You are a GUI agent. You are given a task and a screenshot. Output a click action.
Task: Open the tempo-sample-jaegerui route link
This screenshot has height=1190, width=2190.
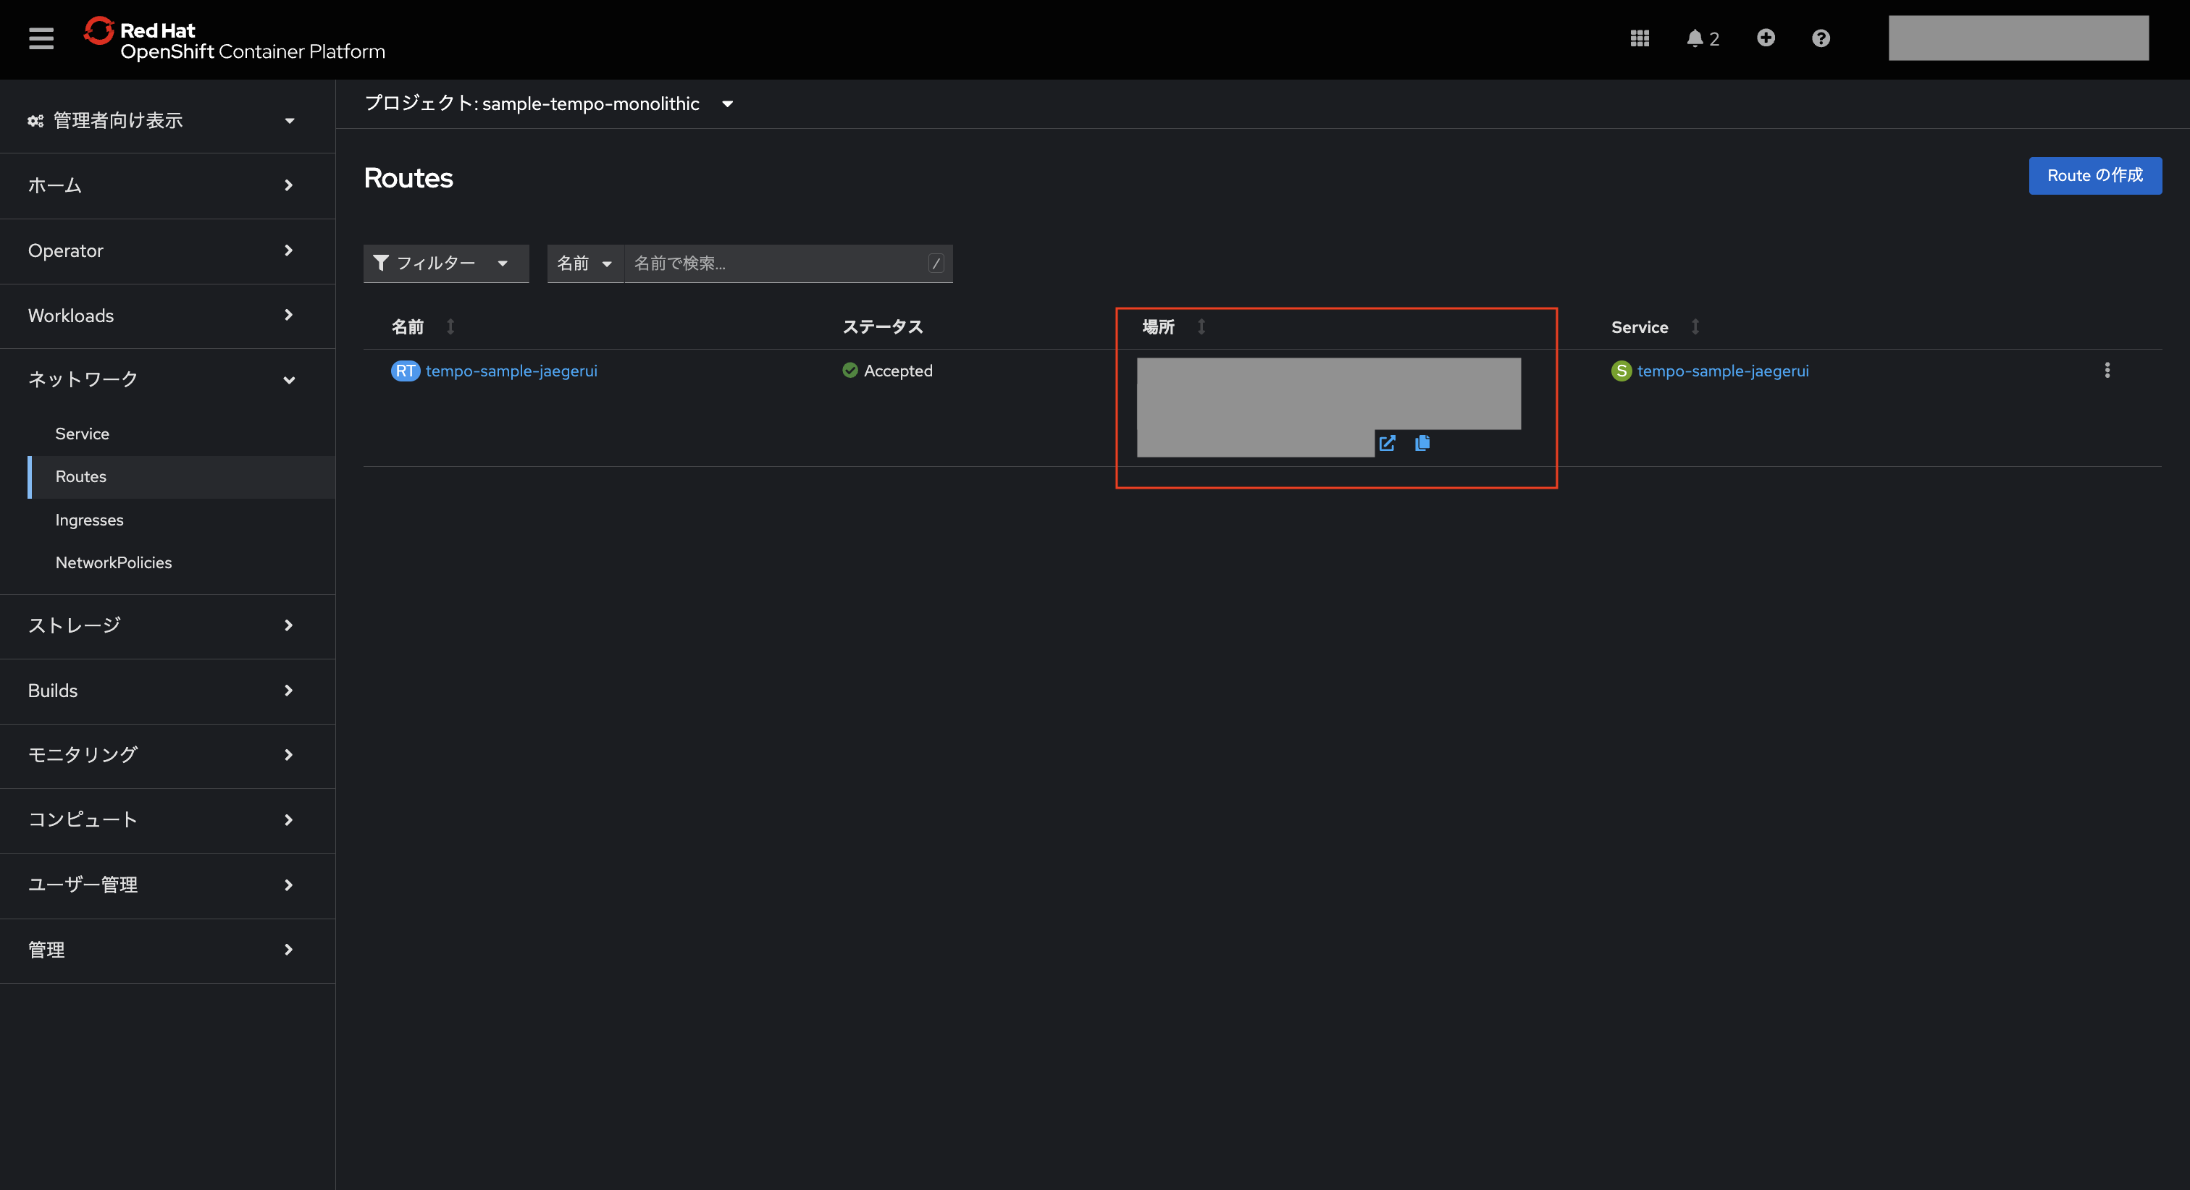pyautogui.click(x=511, y=371)
